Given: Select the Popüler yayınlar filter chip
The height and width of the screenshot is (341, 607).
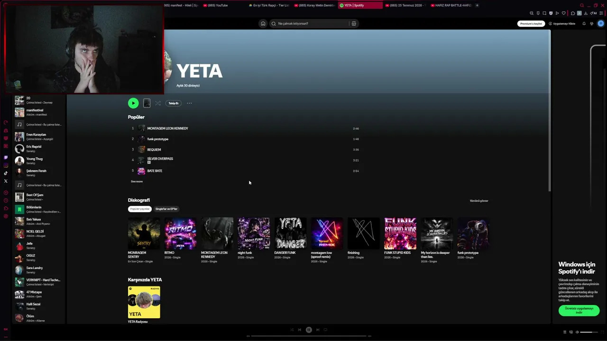Looking at the screenshot, I should 140,209.
